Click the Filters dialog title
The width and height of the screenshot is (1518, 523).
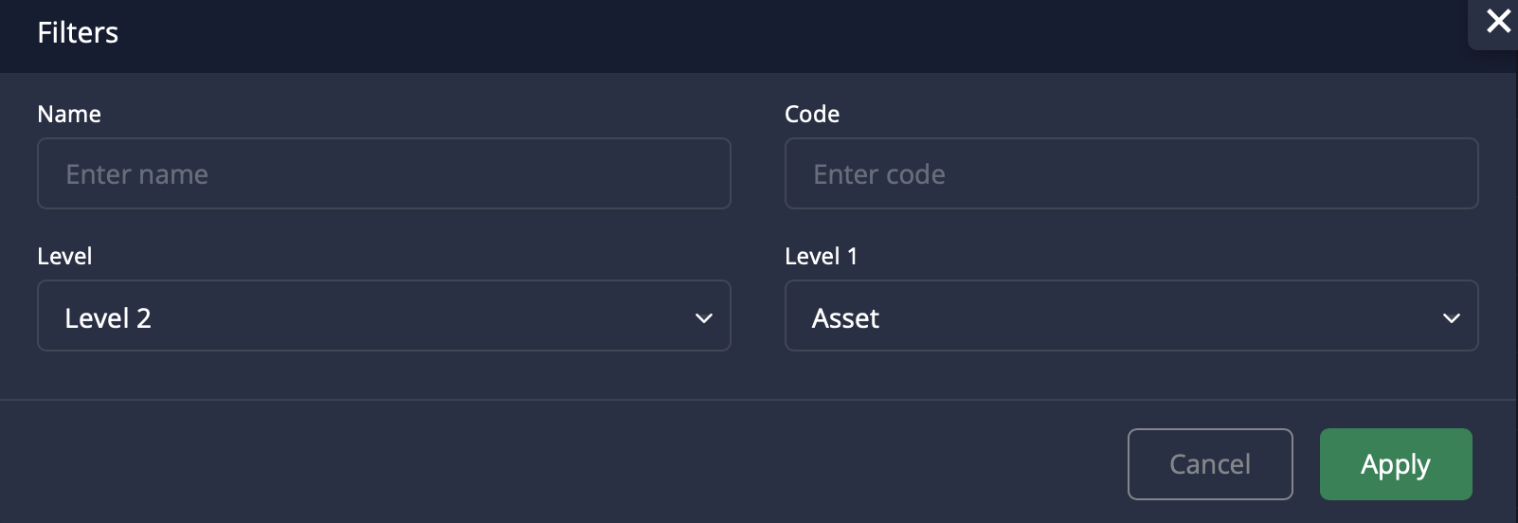pyautogui.click(x=78, y=33)
